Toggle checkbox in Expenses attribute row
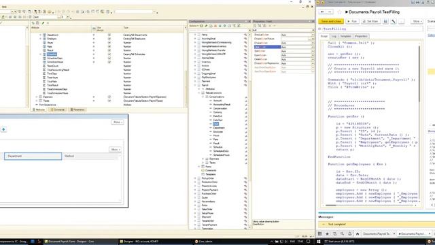The image size is (435, 245). (x=109, y=97)
